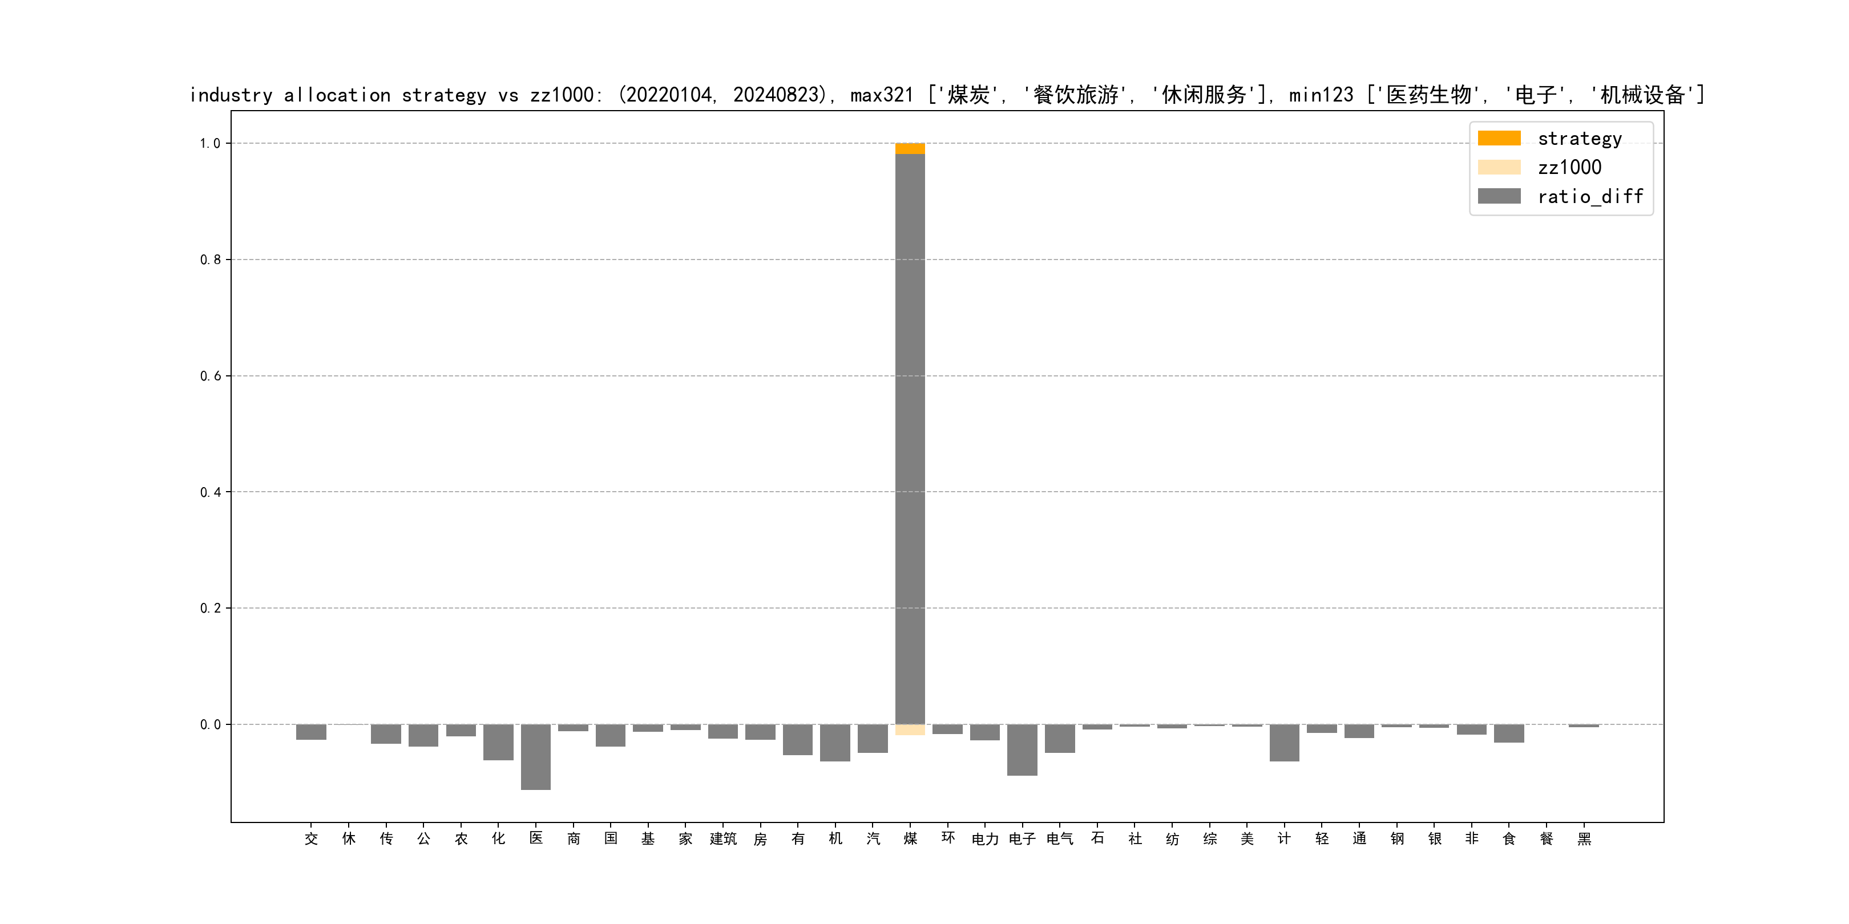Click the pale segment below the 煤 bar
This screenshot has height=924, width=1849.
tap(910, 730)
